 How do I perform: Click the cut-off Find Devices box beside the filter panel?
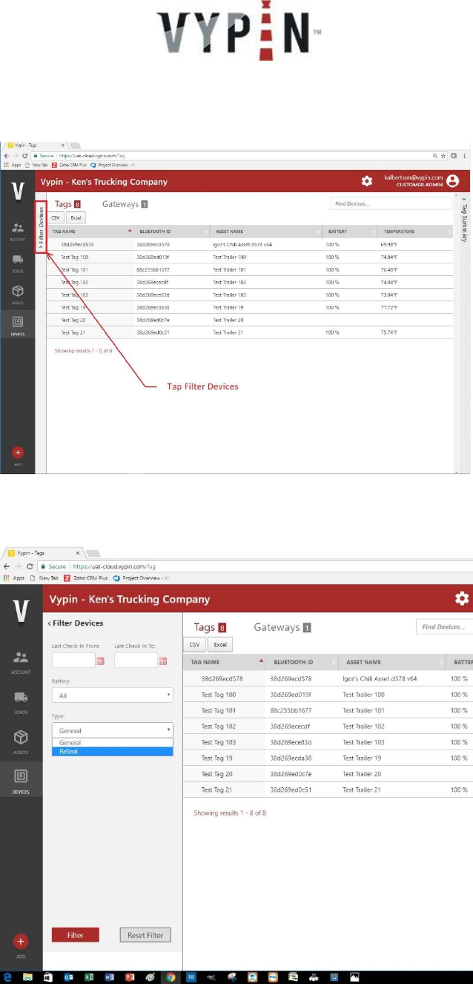click(x=444, y=627)
